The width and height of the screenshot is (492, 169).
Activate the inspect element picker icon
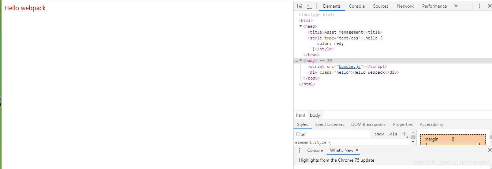pyautogui.click(x=300, y=6)
